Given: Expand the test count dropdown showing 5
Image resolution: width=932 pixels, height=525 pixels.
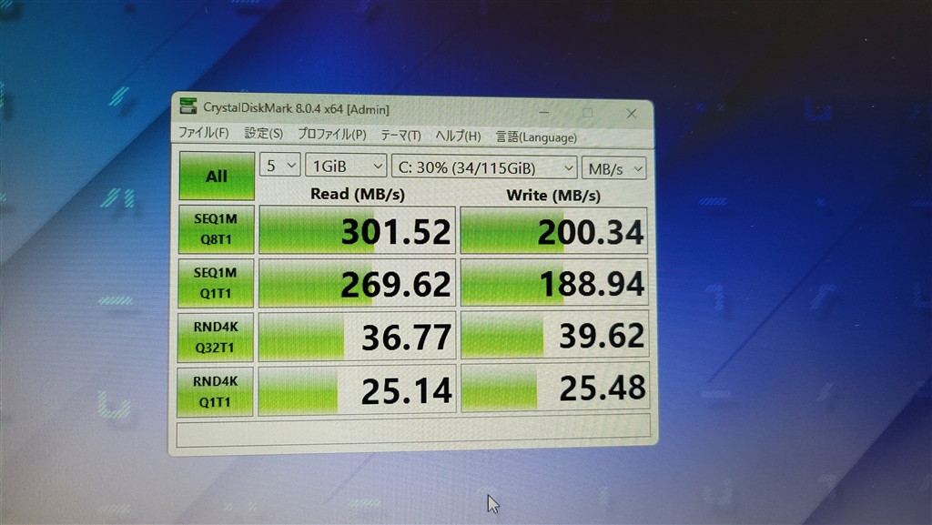Looking at the screenshot, I should point(280,166).
